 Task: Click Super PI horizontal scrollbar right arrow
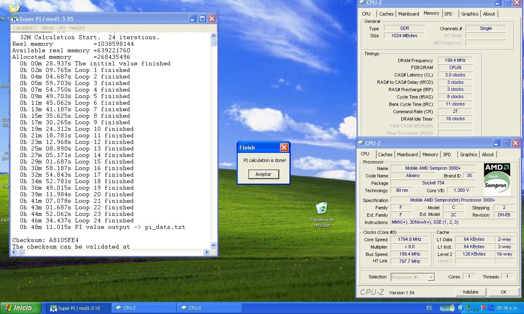206,252
